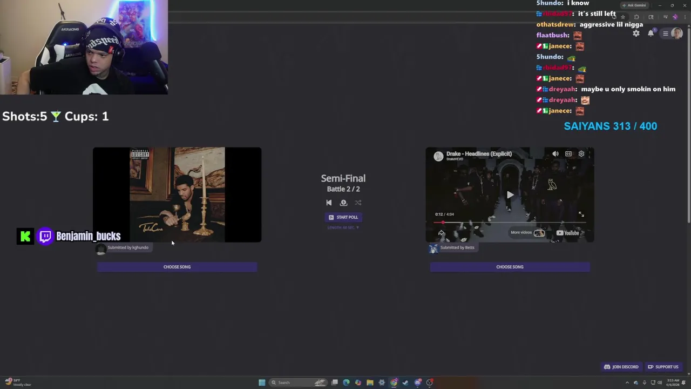Enter fullscreen on the YouTube player
This screenshot has width=691, height=389.
(581, 214)
